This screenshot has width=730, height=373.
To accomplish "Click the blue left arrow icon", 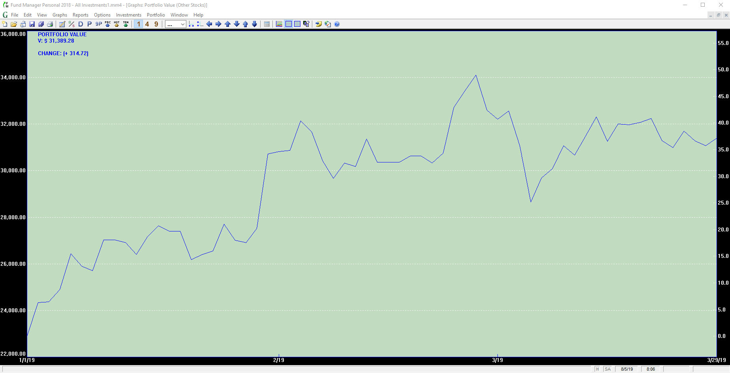I will [x=209, y=24].
